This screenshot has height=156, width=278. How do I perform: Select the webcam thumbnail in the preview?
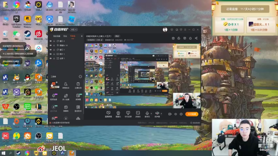(x=187, y=101)
